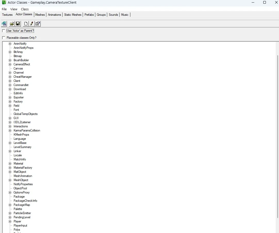Expand the CameraEffect node
Screen dimensions: 279x233
click(10, 64)
